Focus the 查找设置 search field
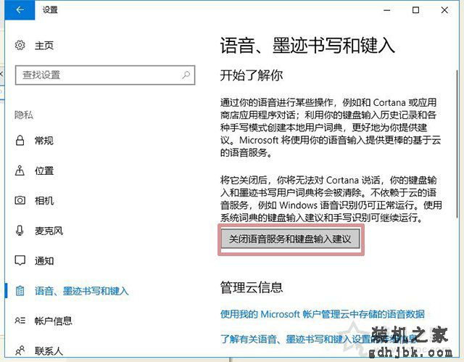 (x=105, y=75)
